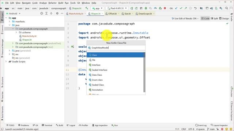
Task: Open the Pixel 4 API 31 device dropdown
Action: coord(117,8)
